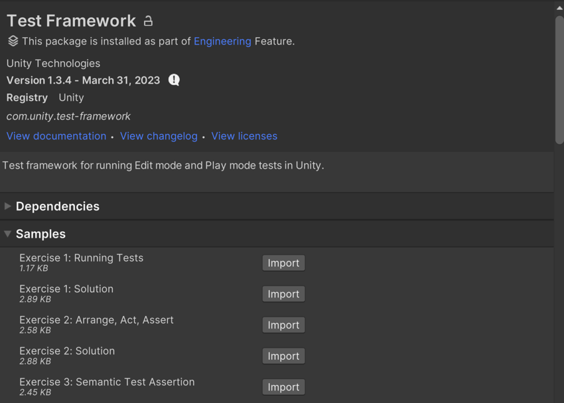The image size is (564, 403).
Task: Open View changelog
Action: pyautogui.click(x=159, y=135)
